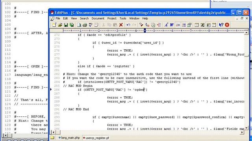Click '$error = TRUE;' on line 276
The width and height of the screenshot is (252, 141).
(x=120, y=51)
